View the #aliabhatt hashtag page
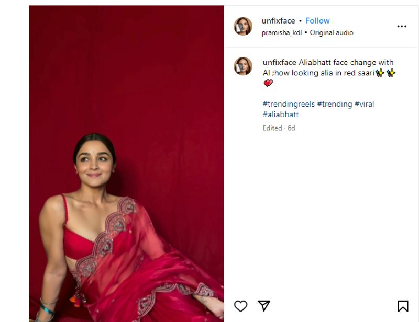The height and width of the screenshot is (322, 419). 281,114
